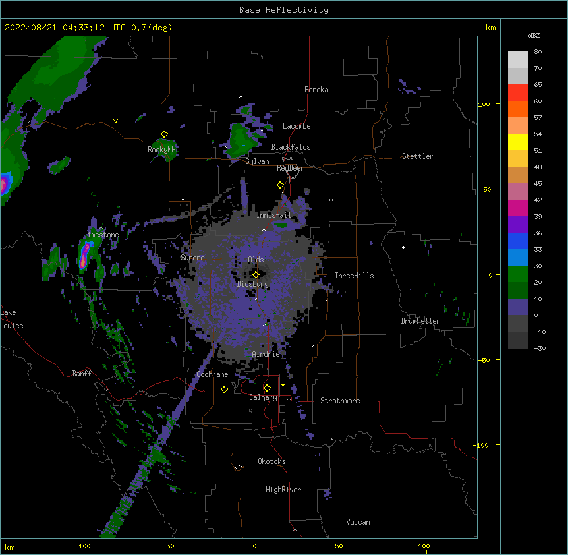The width and height of the screenshot is (568, 555).
Task: Click the Okotoks label
Action: click(x=271, y=461)
